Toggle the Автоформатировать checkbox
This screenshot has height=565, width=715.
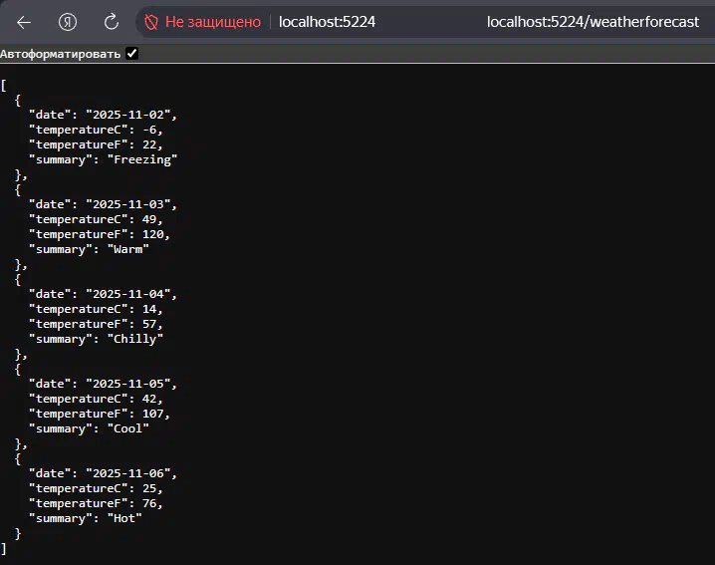132,54
